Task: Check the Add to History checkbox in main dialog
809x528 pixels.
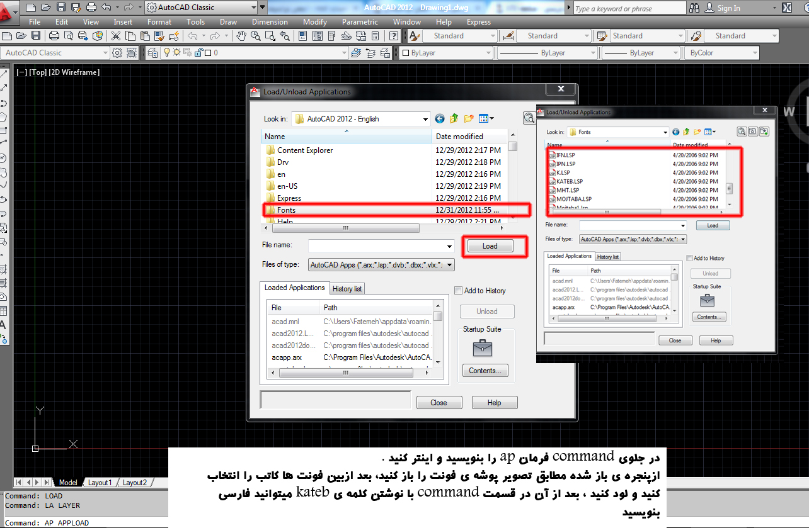Action: click(459, 291)
